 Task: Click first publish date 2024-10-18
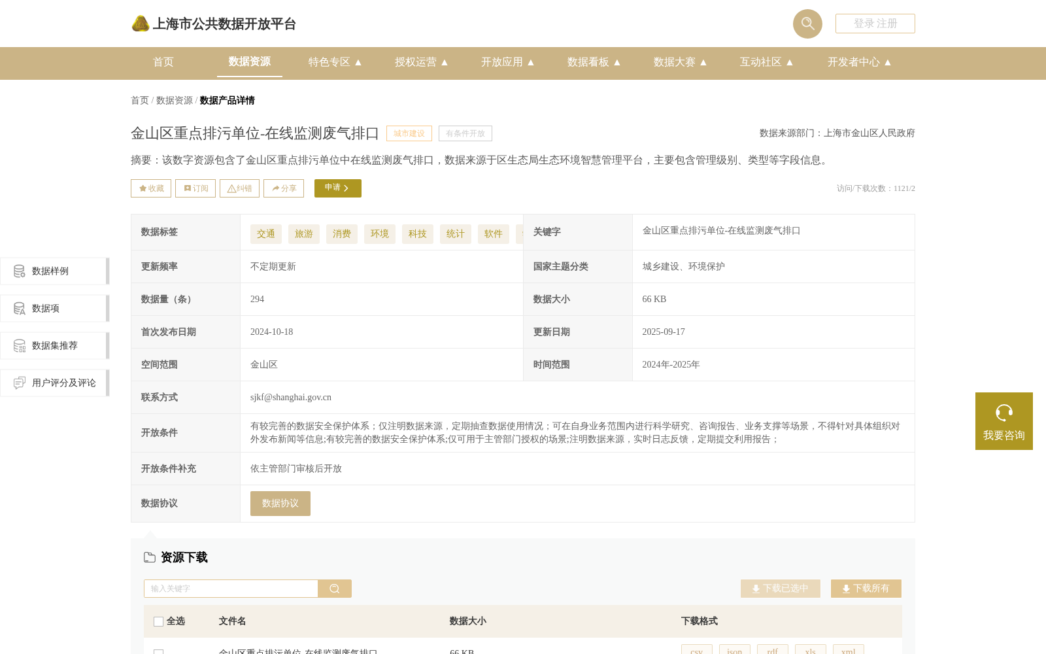coord(272,332)
